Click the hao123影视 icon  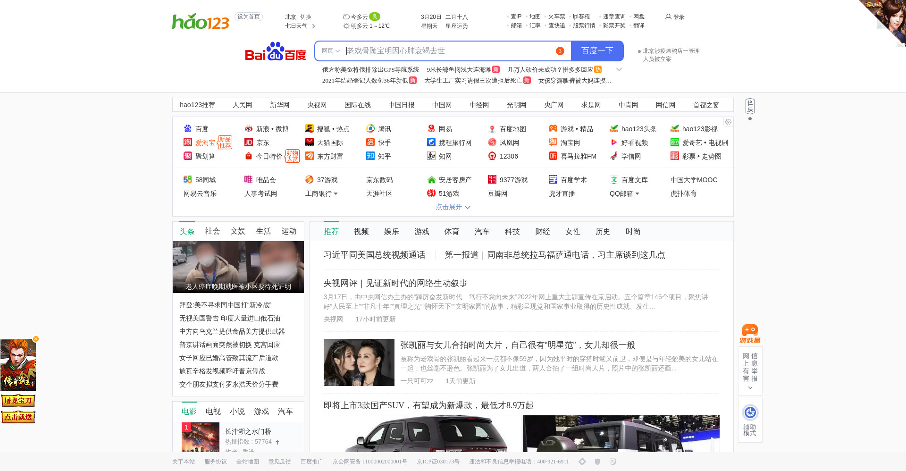tap(674, 128)
